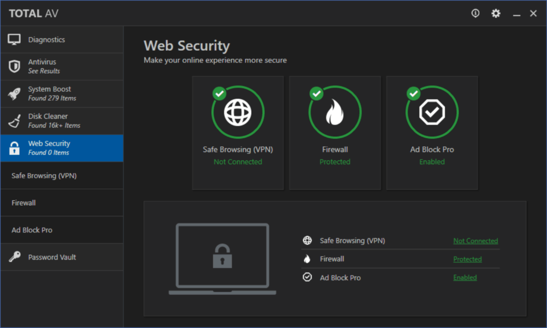This screenshot has height=328, width=547.
Task: Click Firewall label in status list
Action: (x=332, y=259)
